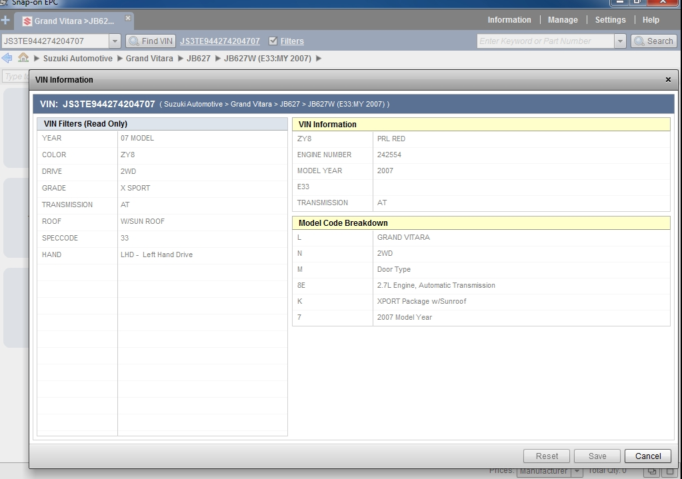Select JB627 breadcrumb
Image resolution: width=682 pixels, height=479 pixels.
pyautogui.click(x=199, y=58)
